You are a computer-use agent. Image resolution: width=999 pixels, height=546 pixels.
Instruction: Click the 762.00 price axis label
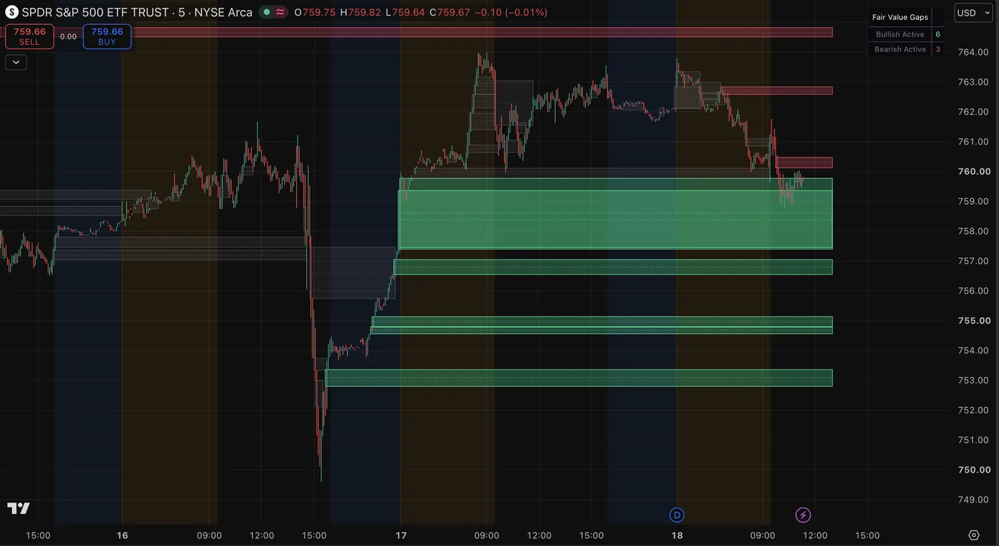click(x=973, y=112)
